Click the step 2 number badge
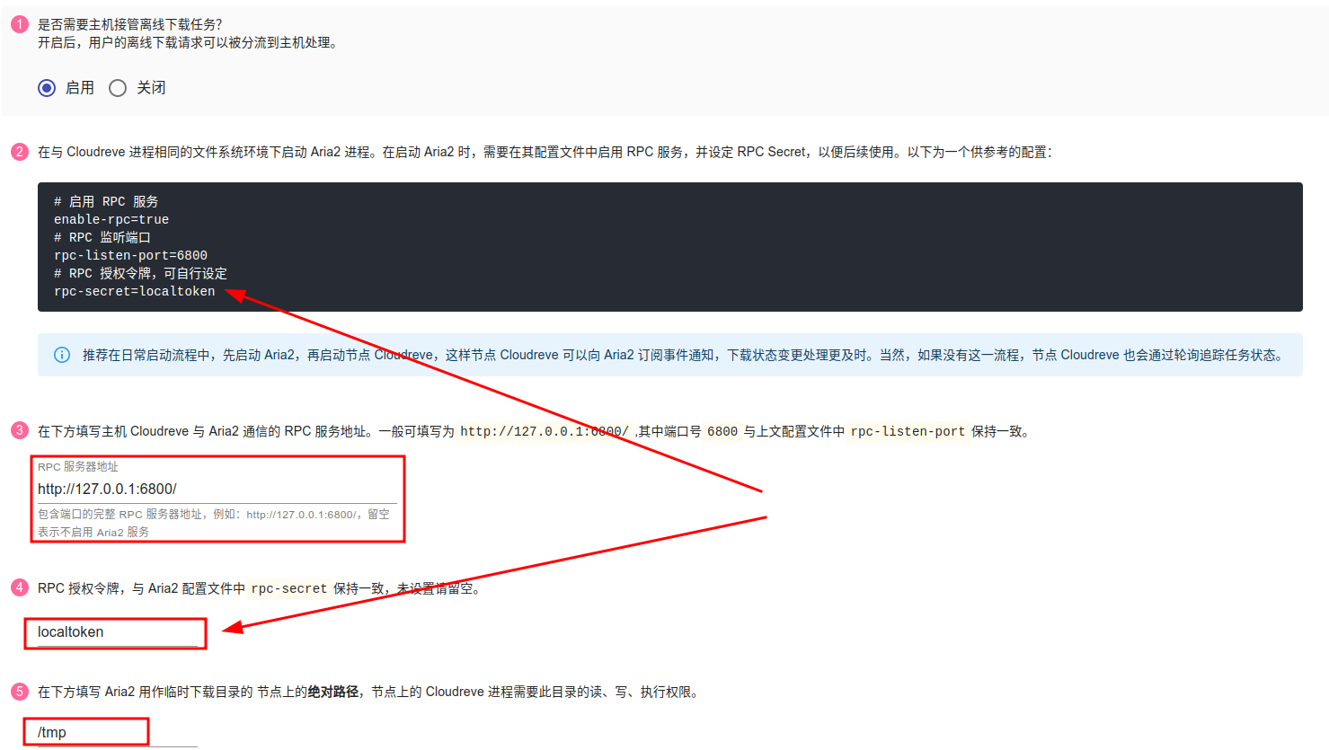Image resolution: width=1329 pixels, height=750 pixels. tap(20, 152)
